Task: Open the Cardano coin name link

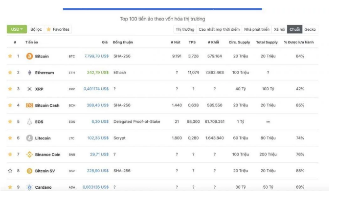Action: tap(43, 187)
